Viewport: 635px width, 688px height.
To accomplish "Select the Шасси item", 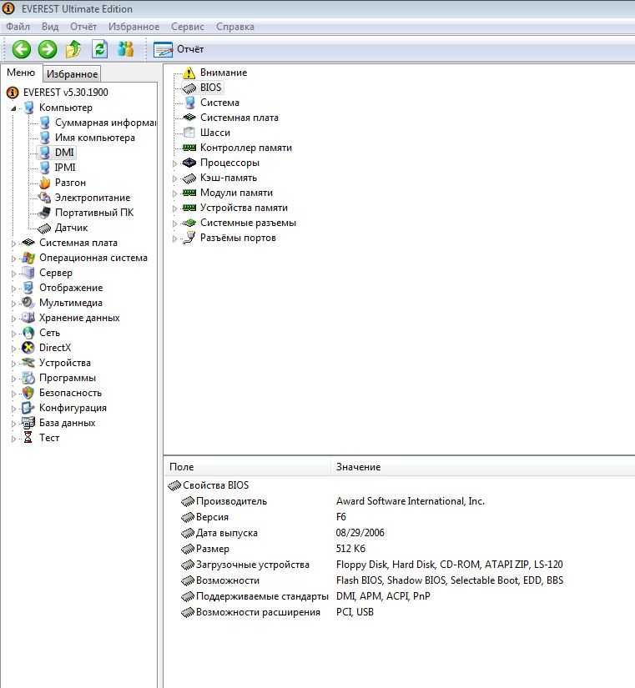I will click(215, 133).
